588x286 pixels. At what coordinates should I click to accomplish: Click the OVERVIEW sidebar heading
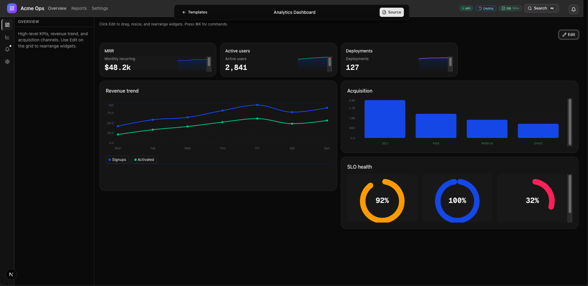[x=28, y=22]
